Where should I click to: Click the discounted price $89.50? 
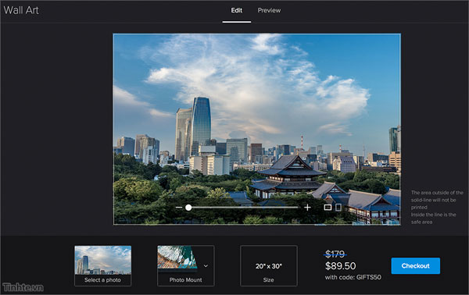coord(340,266)
